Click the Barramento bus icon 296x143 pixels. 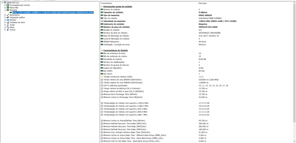(8, 15)
